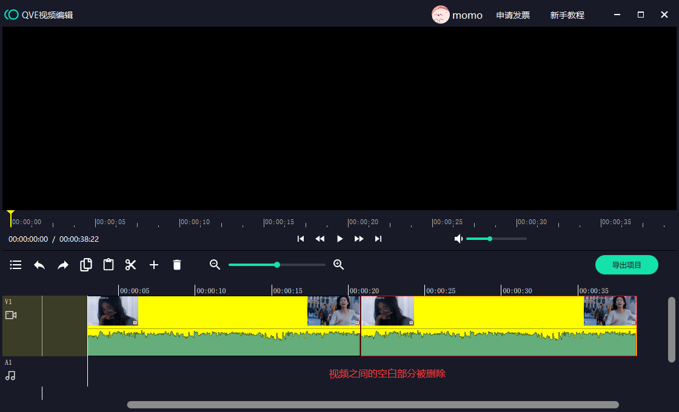Click the scissors cut tool

(x=131, y=265)
